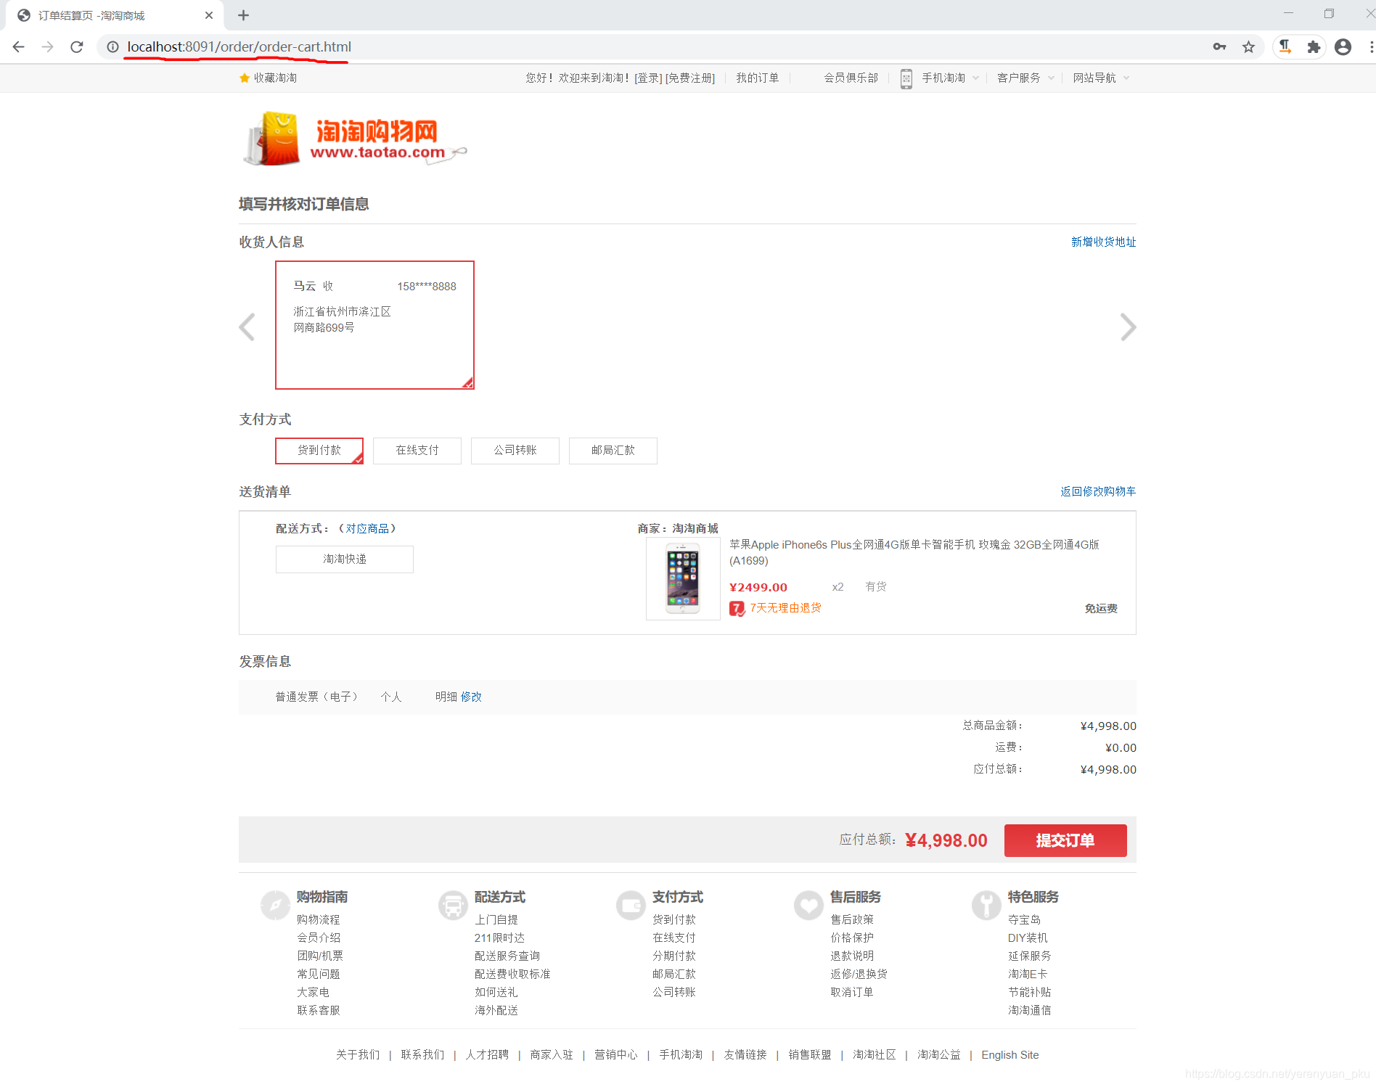Expand the 网站导航 dropdown
This screenshot has height=1087, width=1376.
[1126, 78]
